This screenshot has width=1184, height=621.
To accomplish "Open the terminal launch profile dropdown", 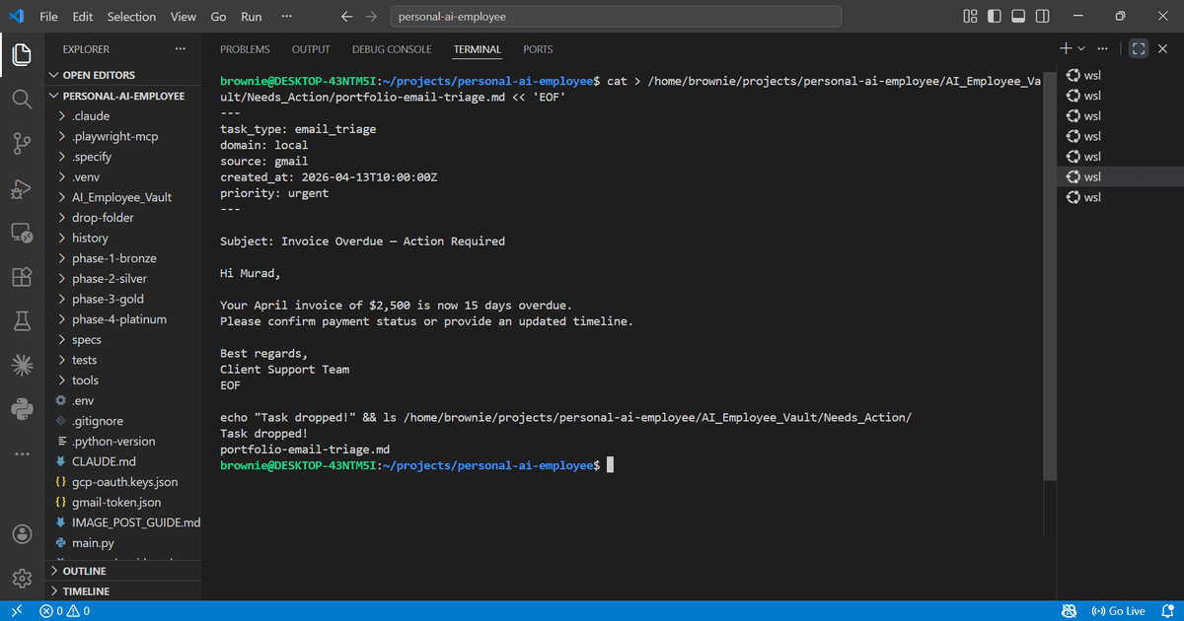I will click(1081, 47).
